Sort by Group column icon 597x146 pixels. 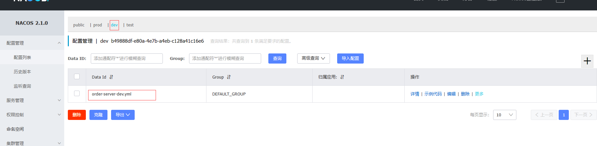[229, 77]
